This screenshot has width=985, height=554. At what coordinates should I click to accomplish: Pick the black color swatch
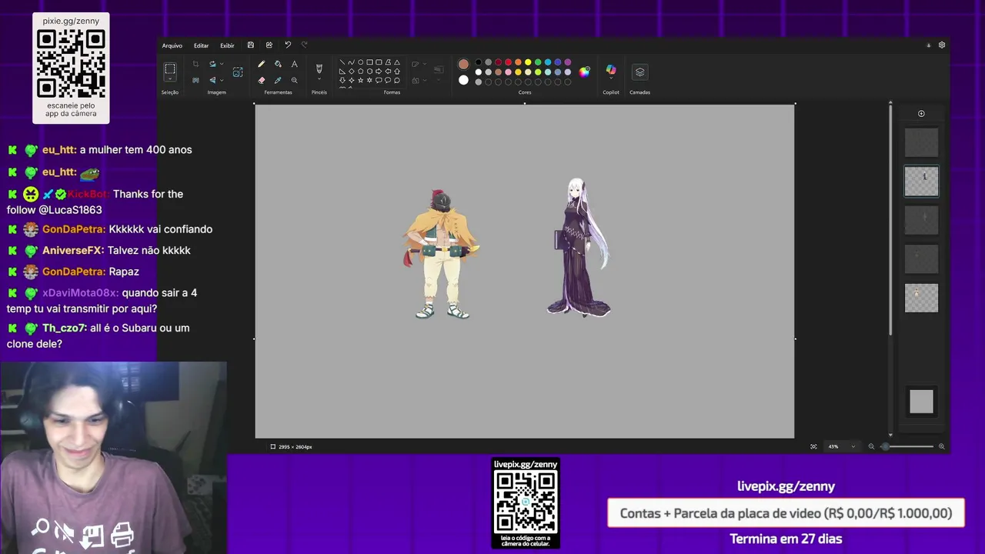pos(478,62)
